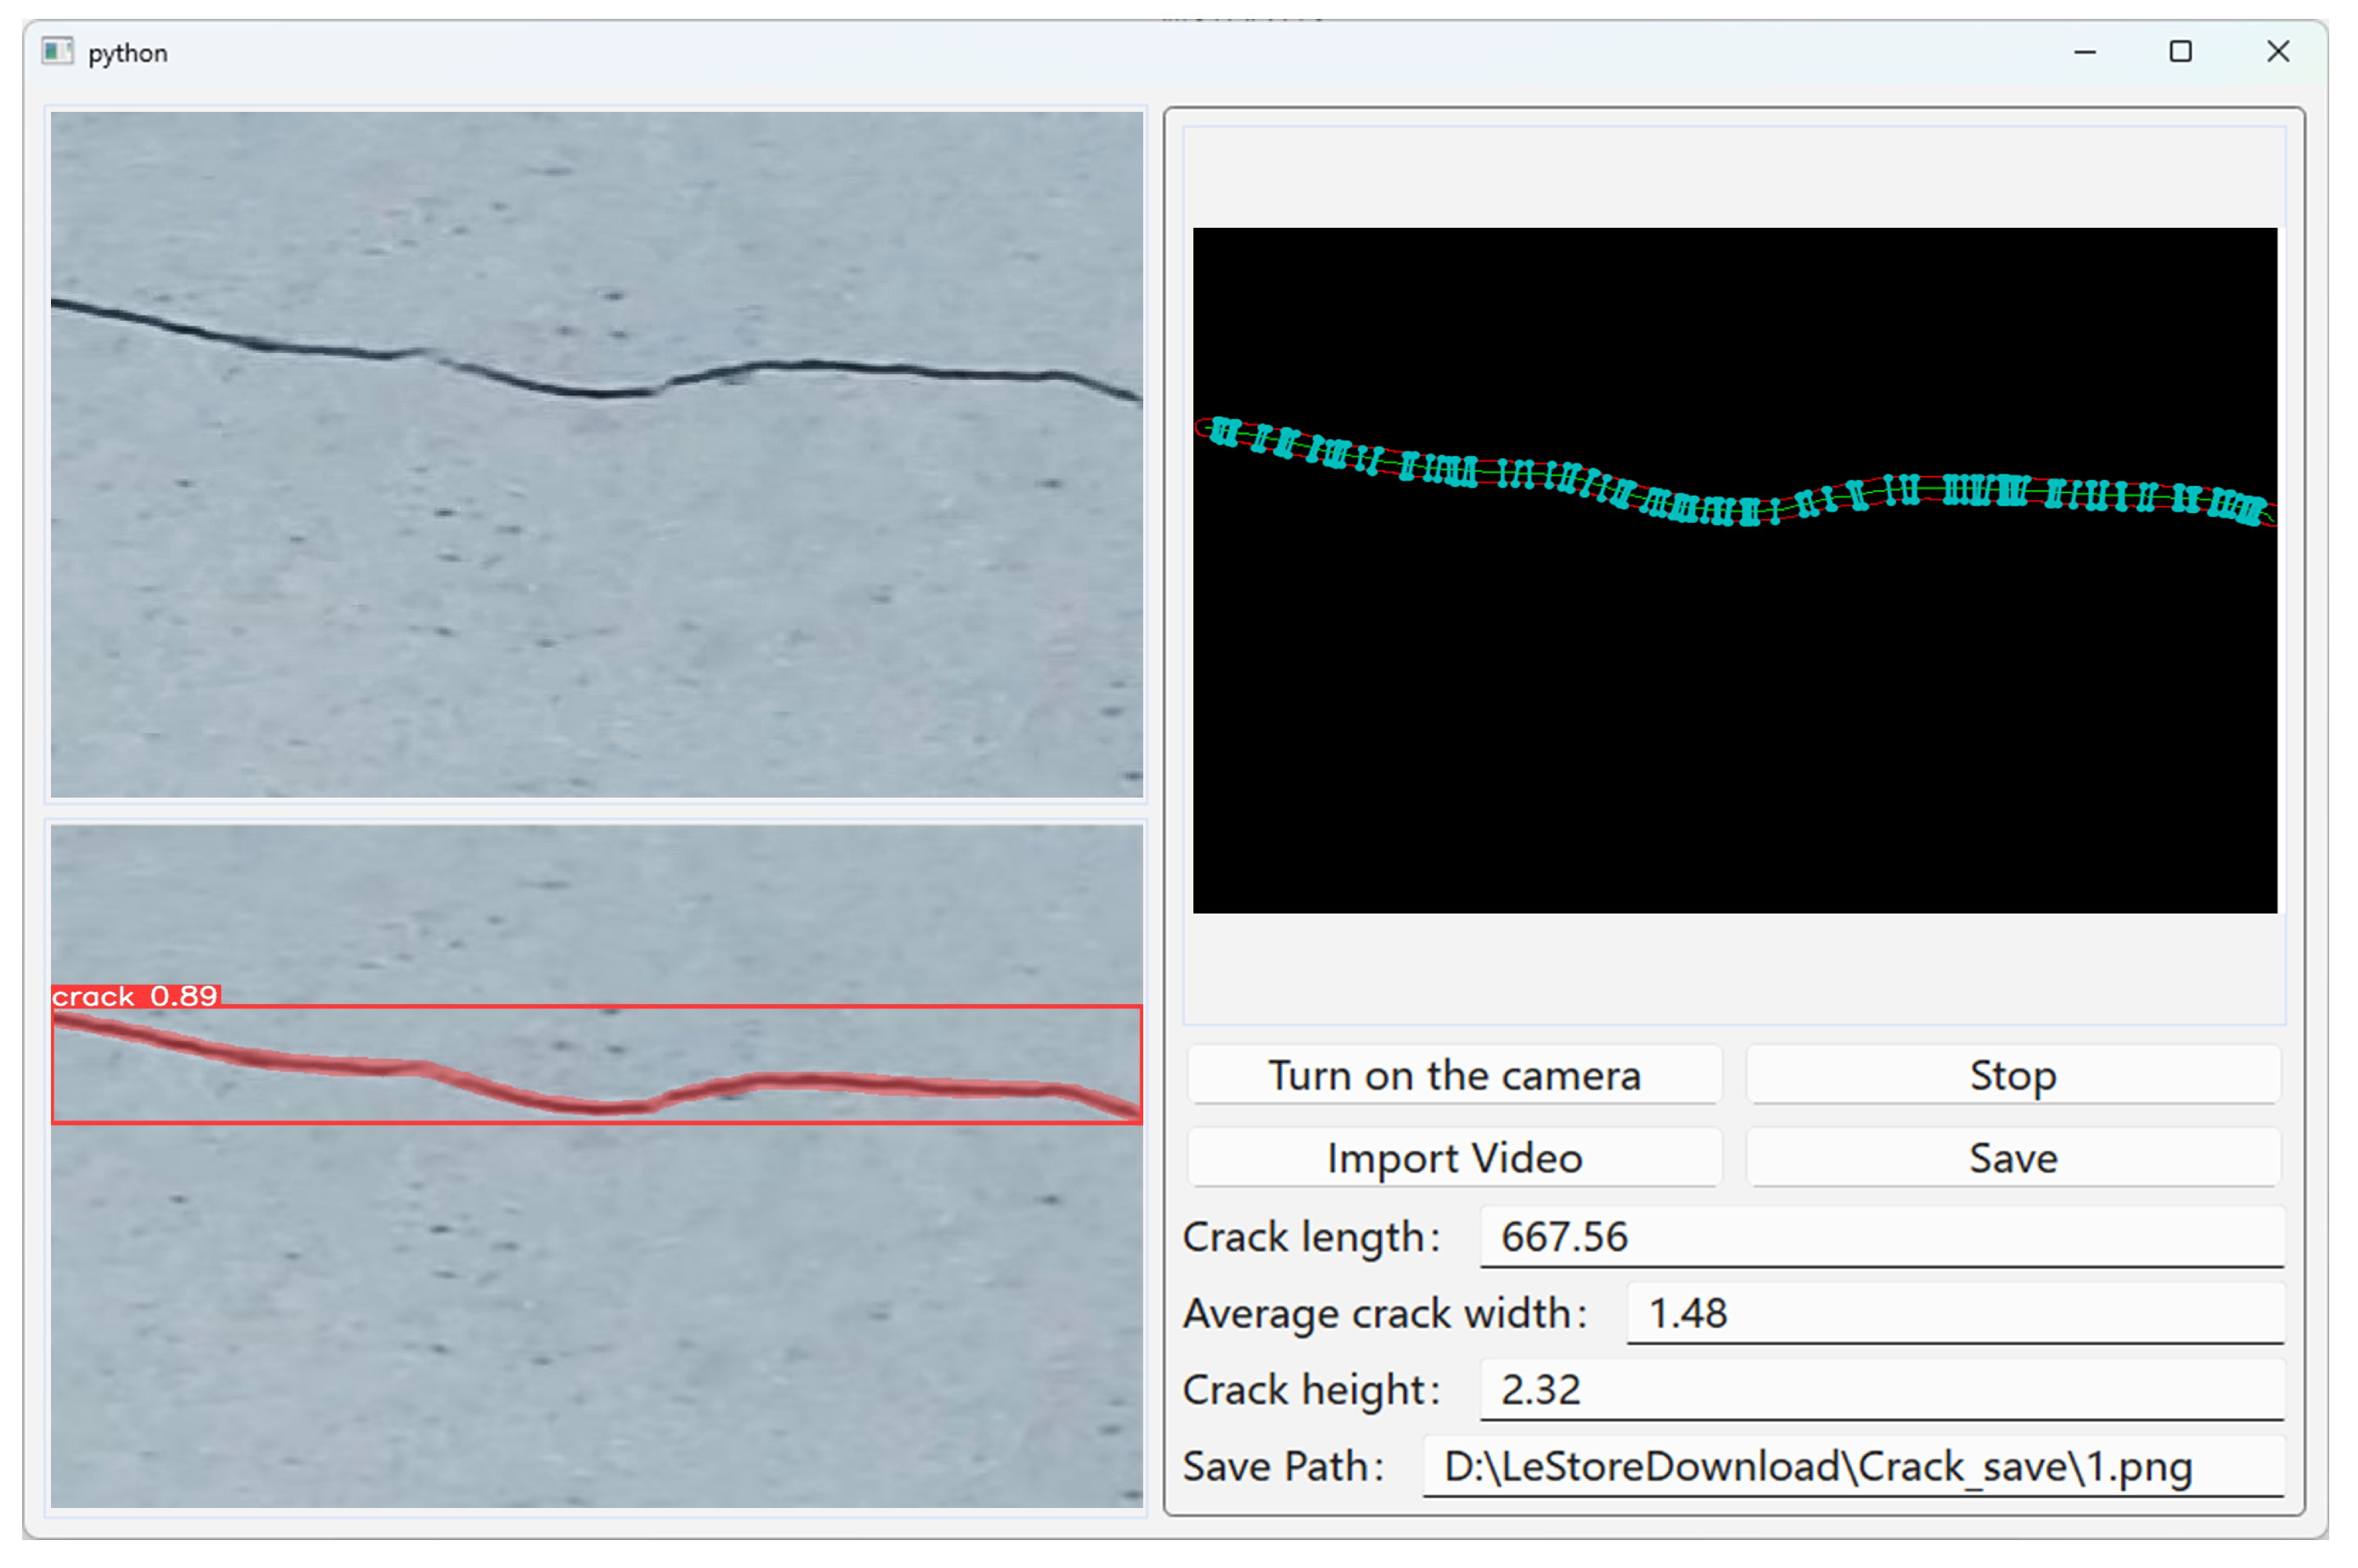Image resolution: width=2358 pixels, height=1568 pixels.
Task: Open Import Video dialog
Action: pos(1453,1158)
